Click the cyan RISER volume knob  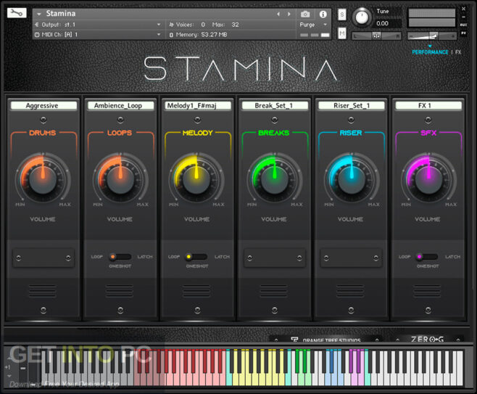point(352,180)
